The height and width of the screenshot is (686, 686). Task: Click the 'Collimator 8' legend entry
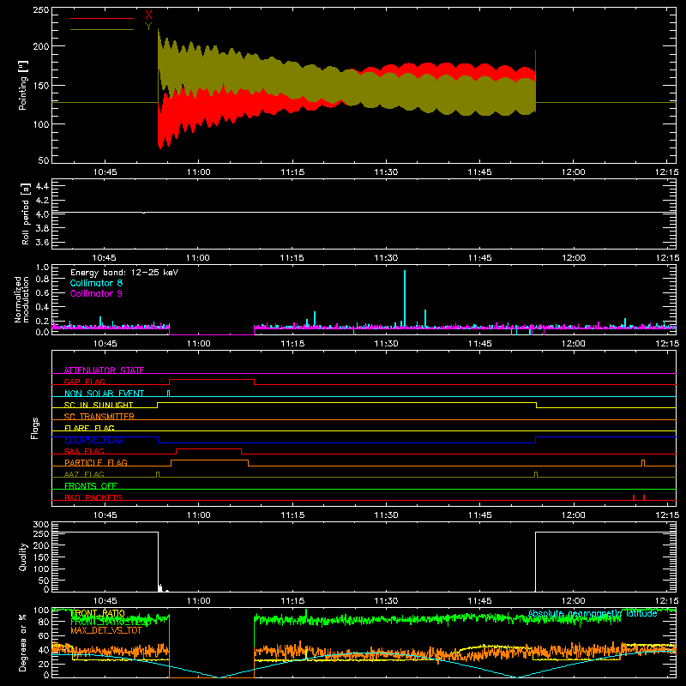(96, 283)
